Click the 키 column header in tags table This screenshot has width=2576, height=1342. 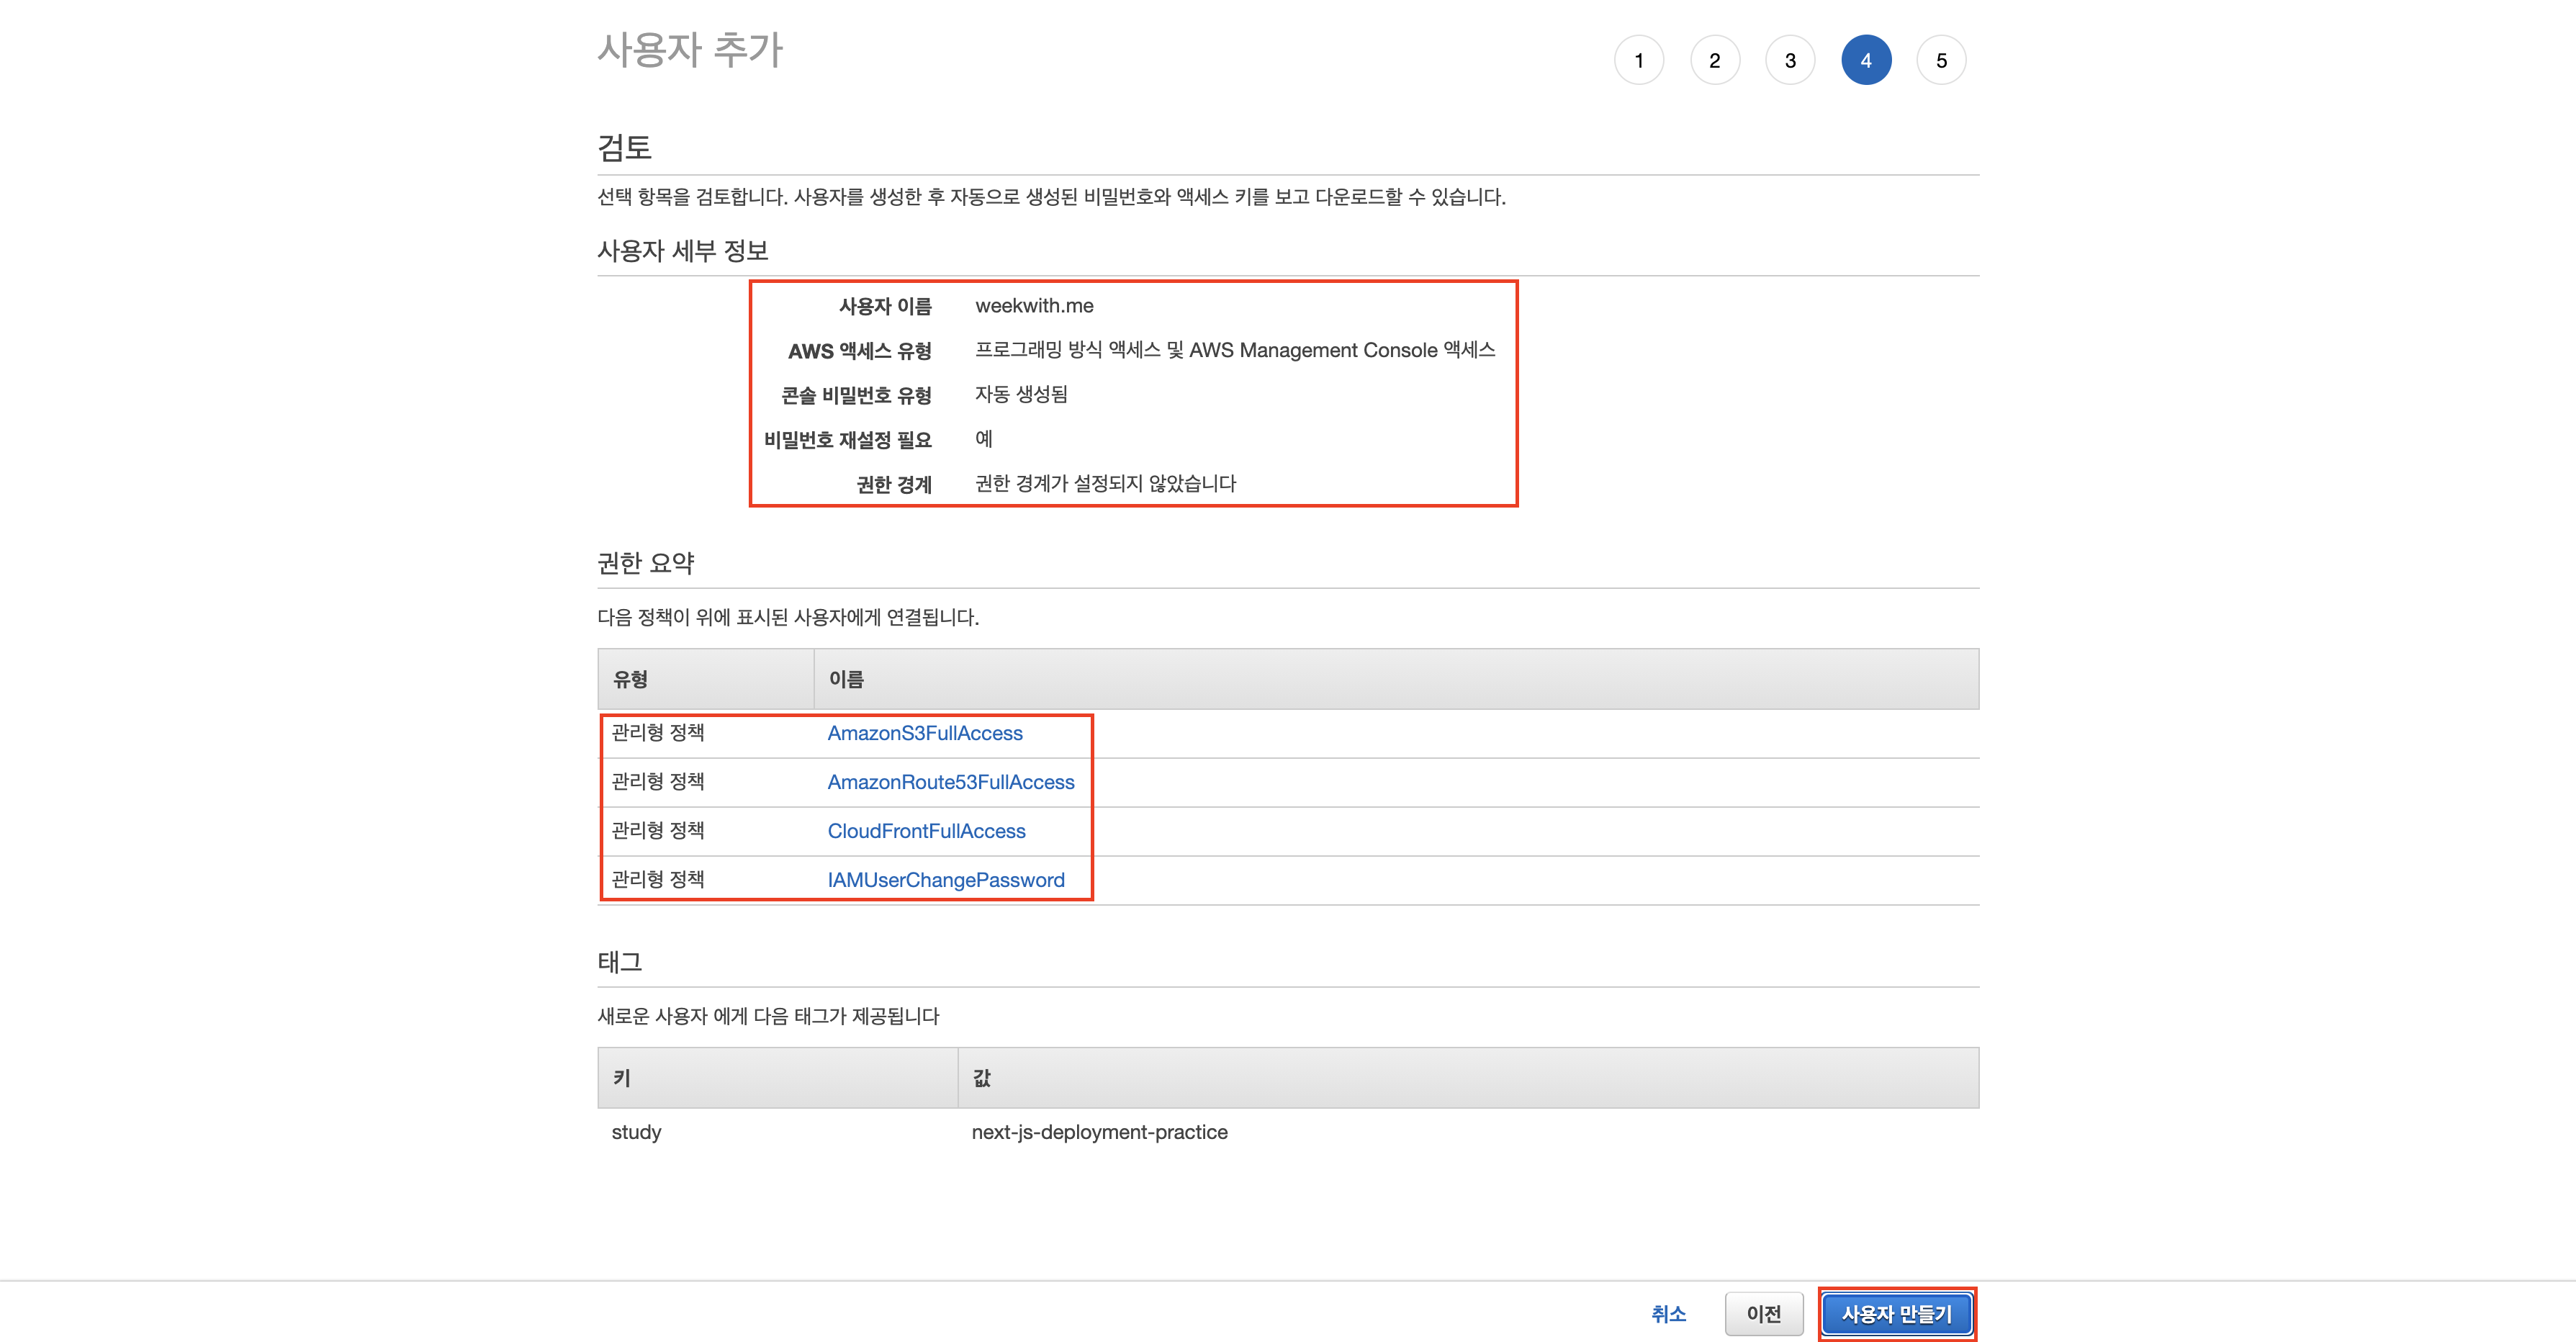pyautogui.click(x=621, y=1078)
